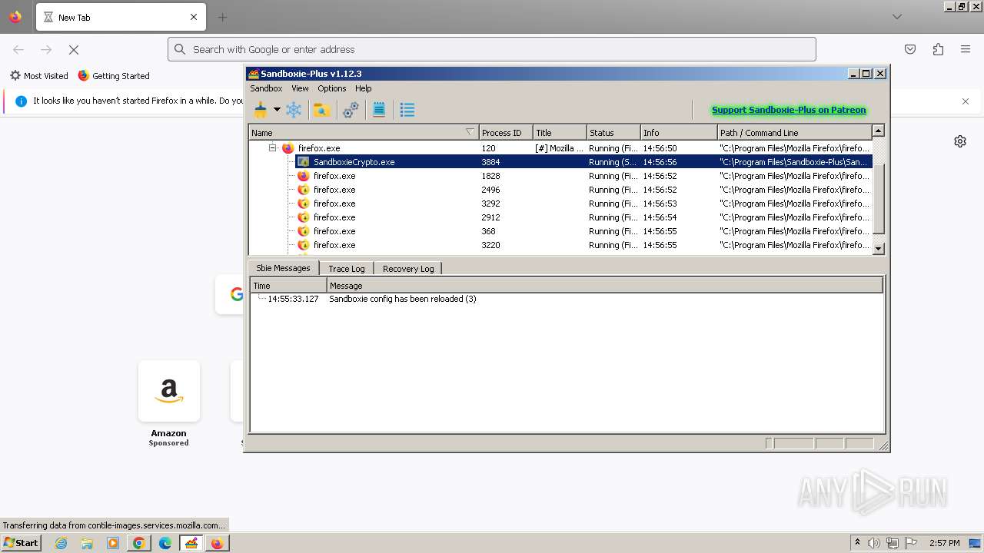Dismiss the Firefox notification bar

(x=966, y=101)
